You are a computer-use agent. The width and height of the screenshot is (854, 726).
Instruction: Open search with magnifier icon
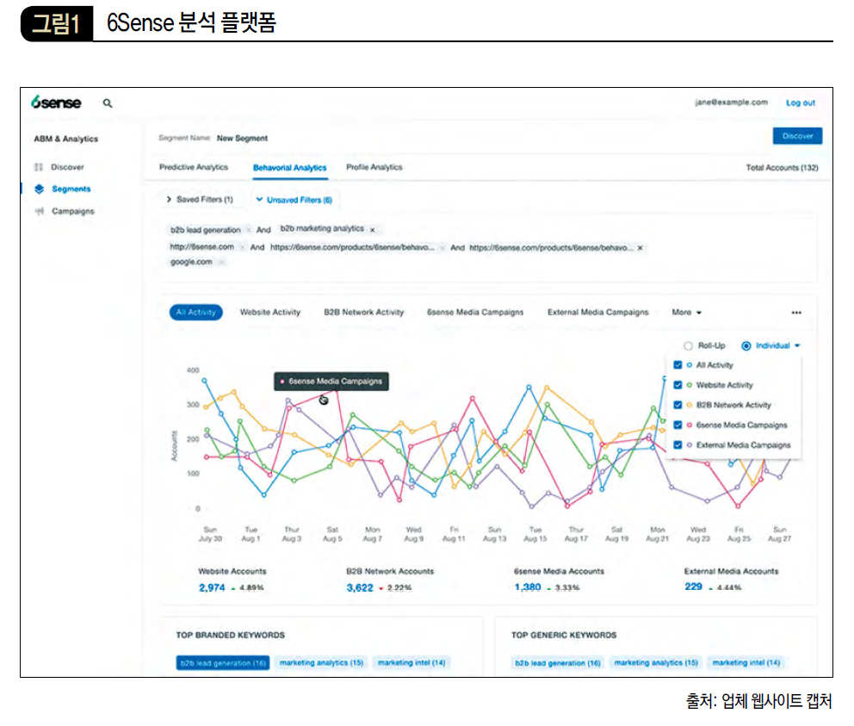[108, 103]
